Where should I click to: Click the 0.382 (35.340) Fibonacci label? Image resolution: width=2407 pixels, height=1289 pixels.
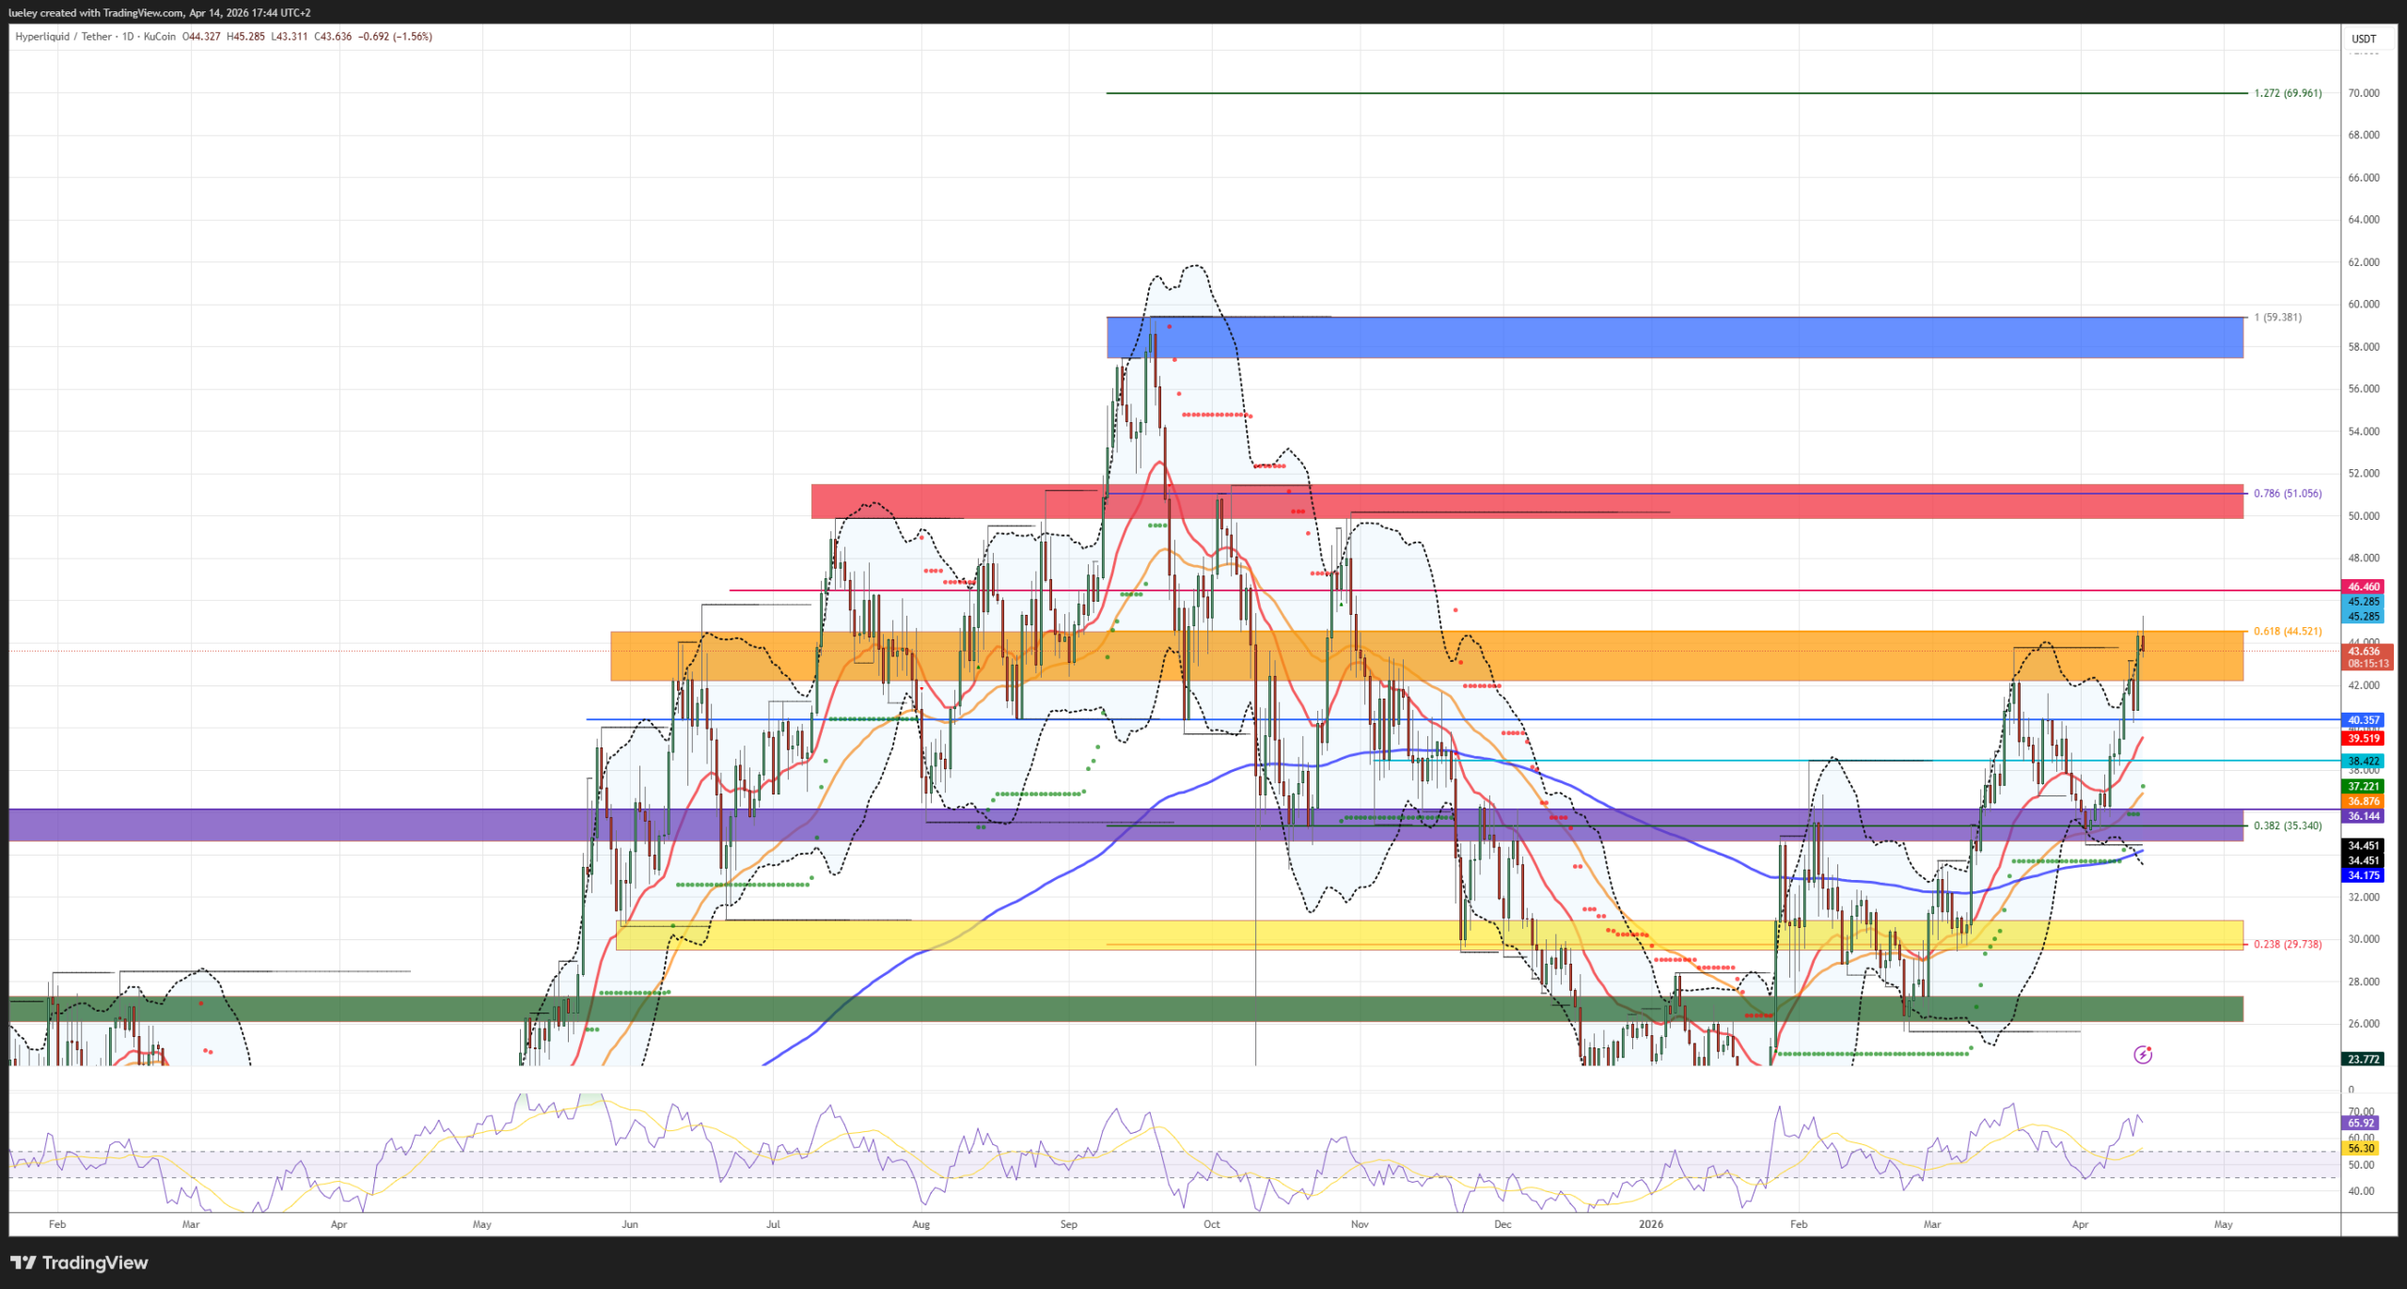2287,825
